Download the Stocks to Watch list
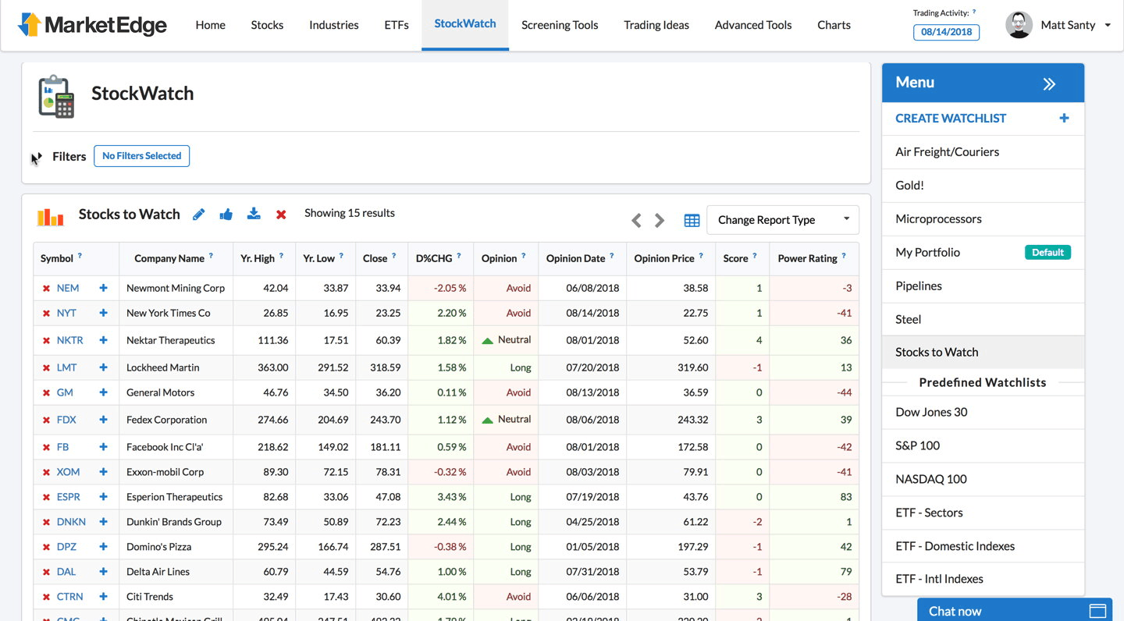The width and height of the screenshot is (1124, 621). (x=254, y=214)
